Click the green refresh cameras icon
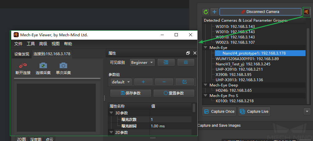Image resolution: width=313 pixels, height=141 pixels. 206,12
